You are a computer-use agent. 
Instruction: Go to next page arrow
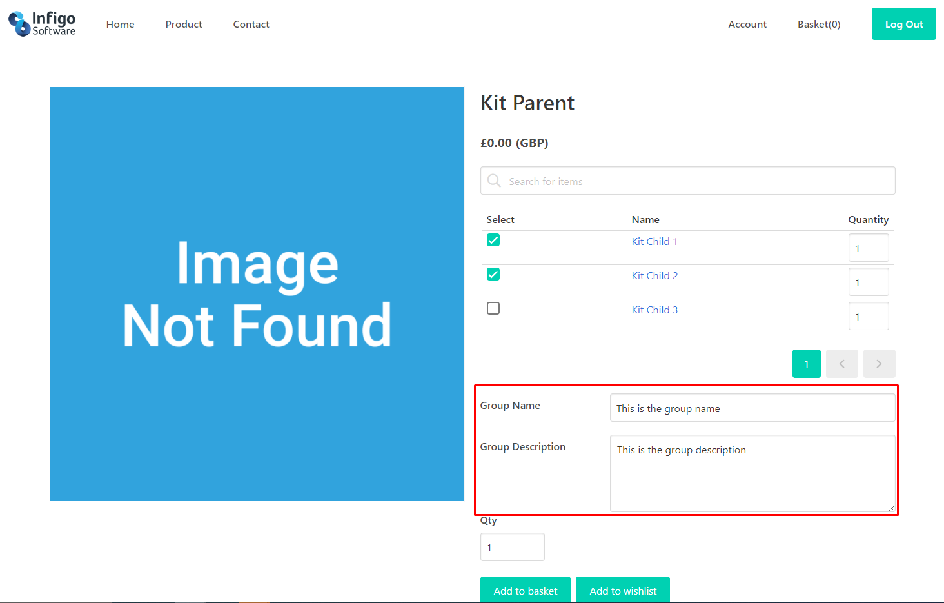880,364
